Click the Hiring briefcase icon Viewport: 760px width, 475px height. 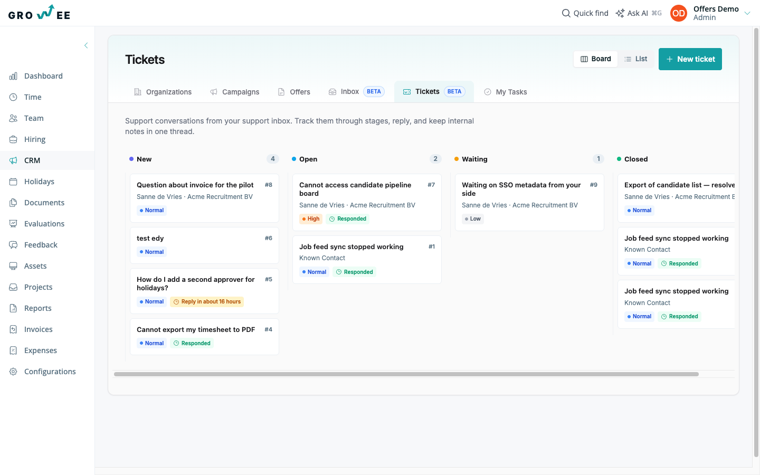pyautogui.click(x=13, y=139)
